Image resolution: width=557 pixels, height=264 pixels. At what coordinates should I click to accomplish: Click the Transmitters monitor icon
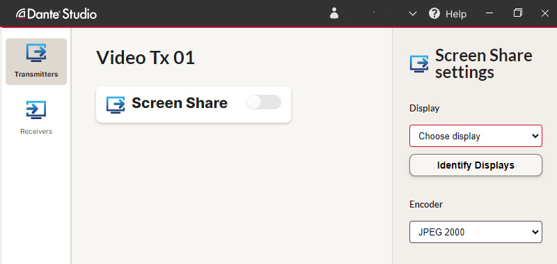tap(36, 54)
